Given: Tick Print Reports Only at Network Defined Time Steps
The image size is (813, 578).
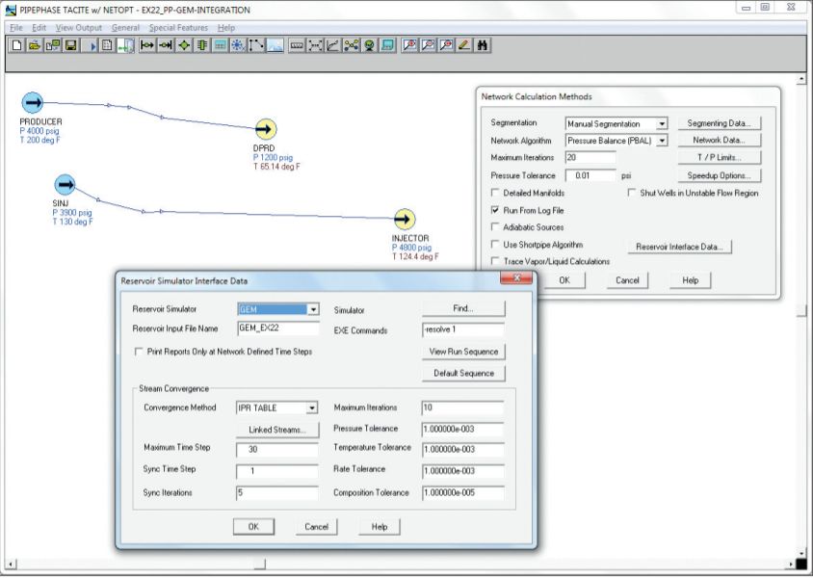Looking at the screenshot, I should (x=141, y=352).
